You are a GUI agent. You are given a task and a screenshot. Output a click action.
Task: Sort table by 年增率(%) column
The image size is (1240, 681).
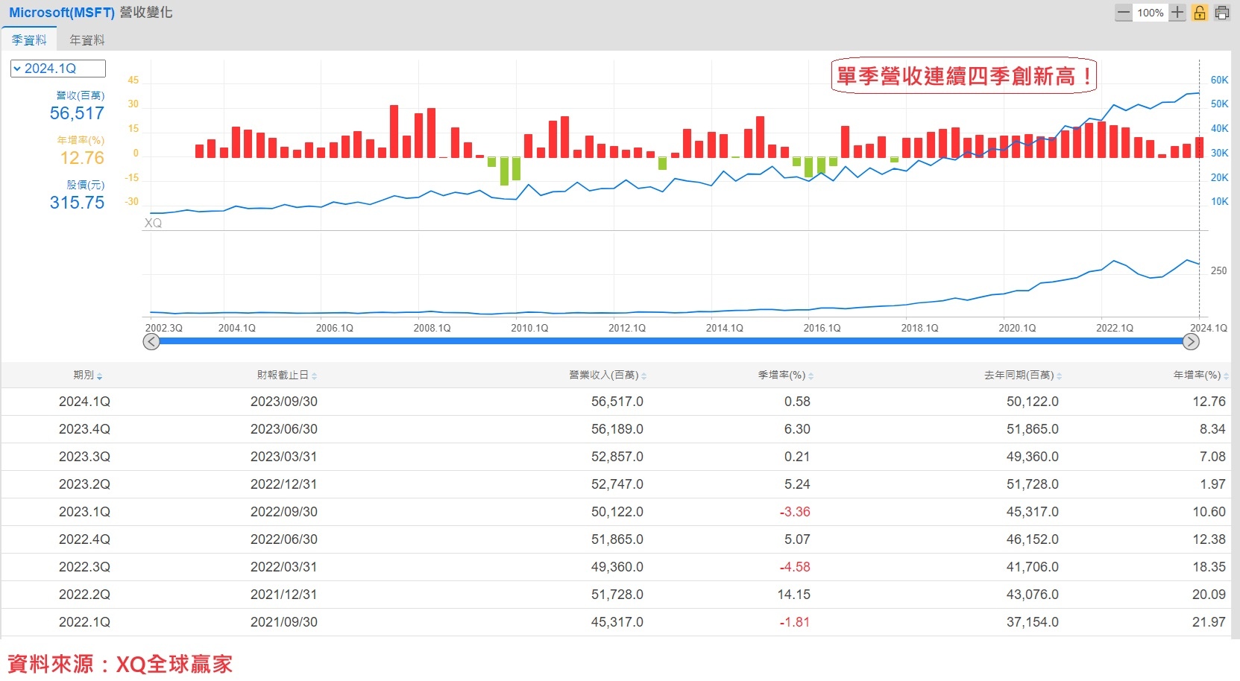click(x=1201, y=375)
